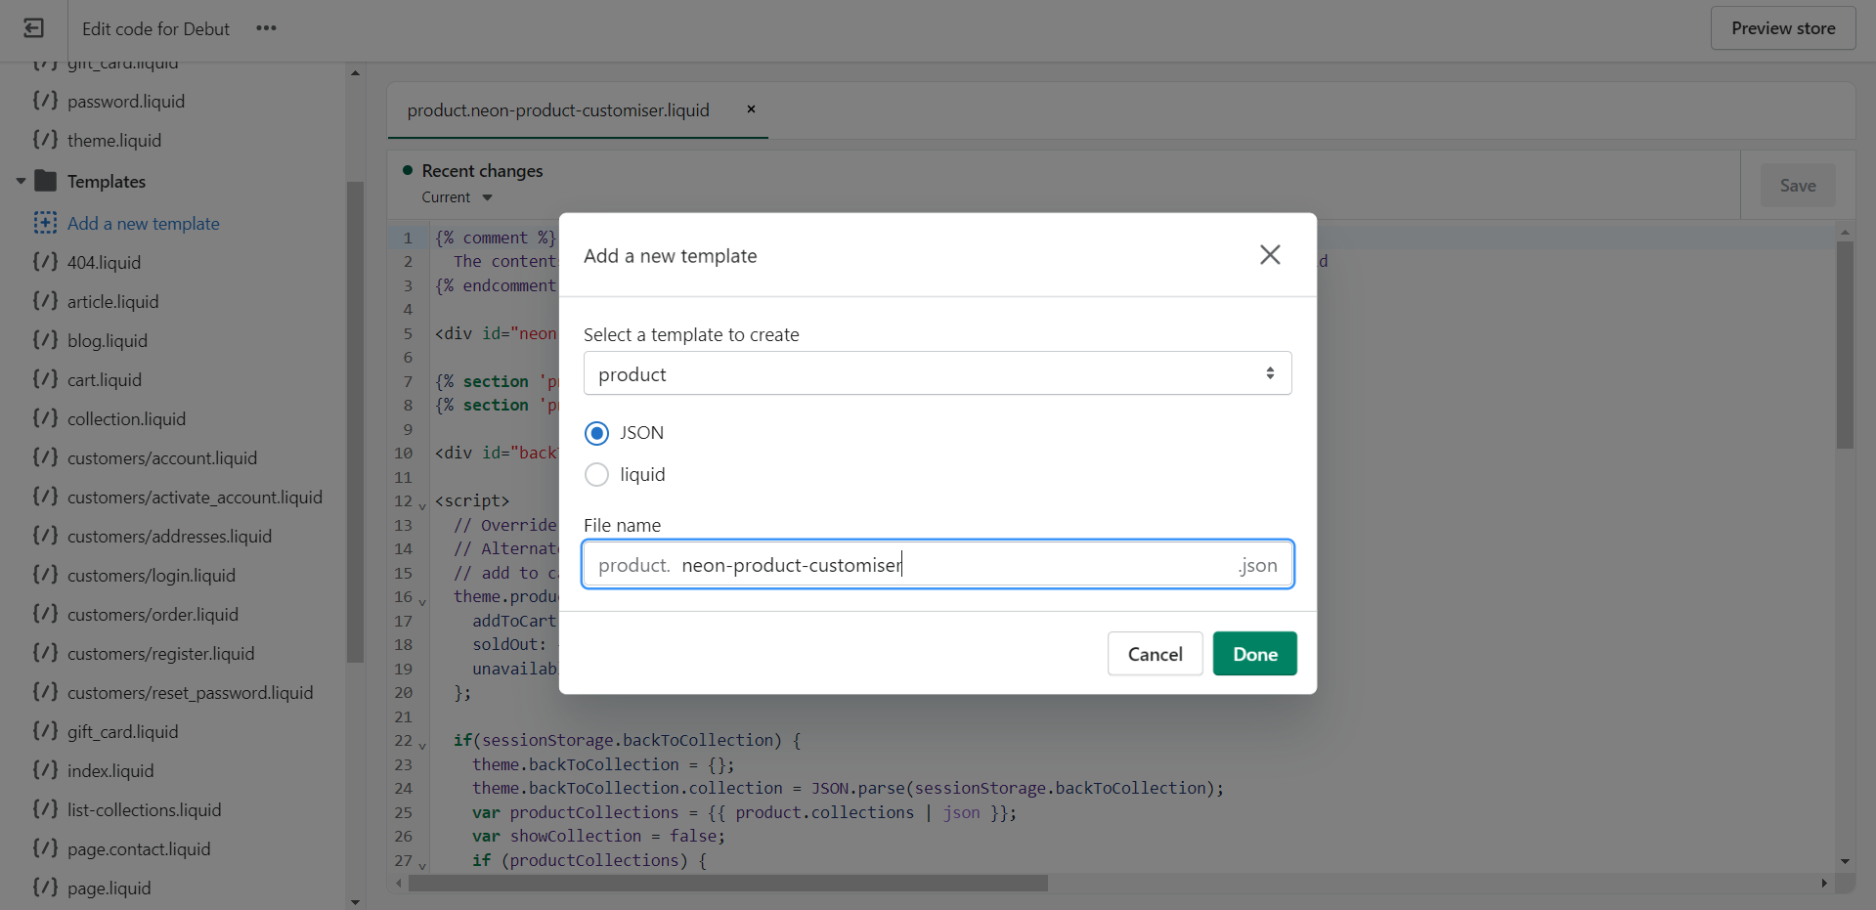Image resolution: width=1876 pixels, height=910 pixels.
Task: Click the Cancel button in dialog
Action: pyautogui.click(x=1155, y=654)
